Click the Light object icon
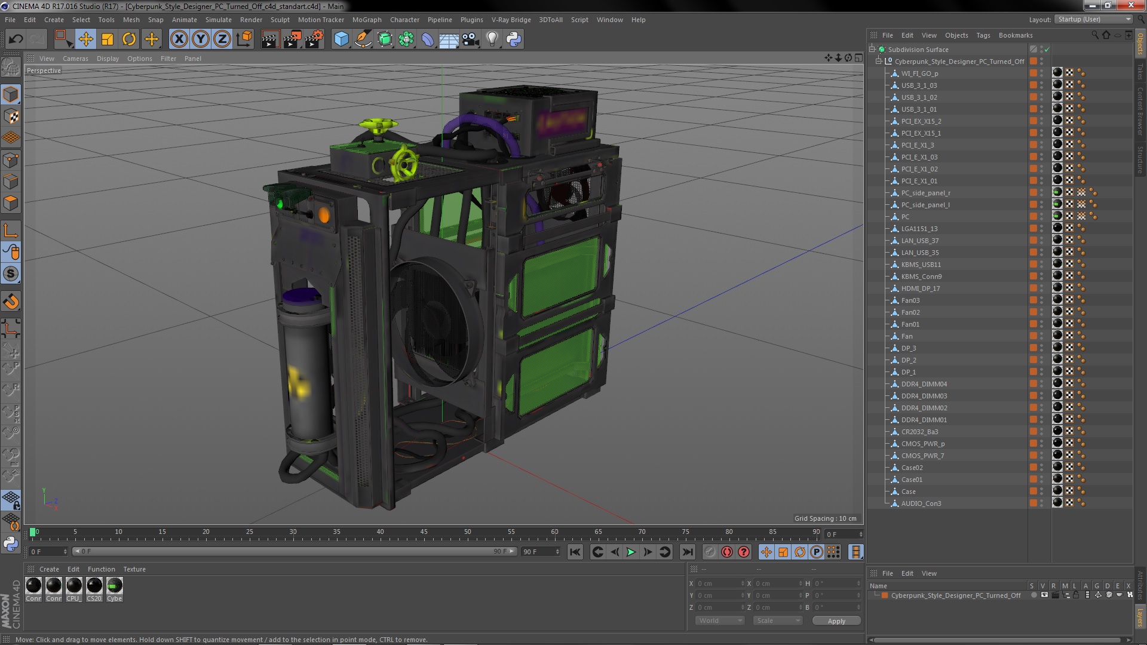Image resolution: width=1147 pixels, height=645 pixels. coord(492,39)
